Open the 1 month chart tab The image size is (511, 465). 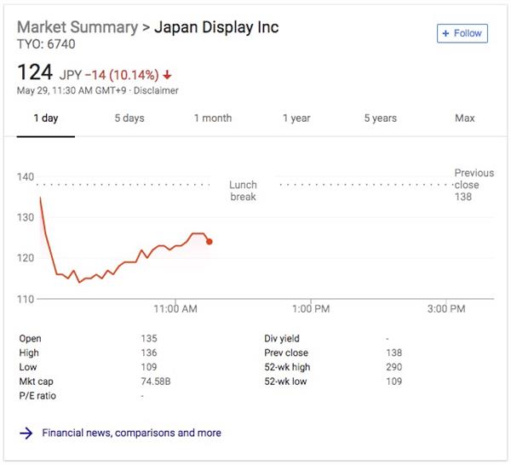pos(213,118)
